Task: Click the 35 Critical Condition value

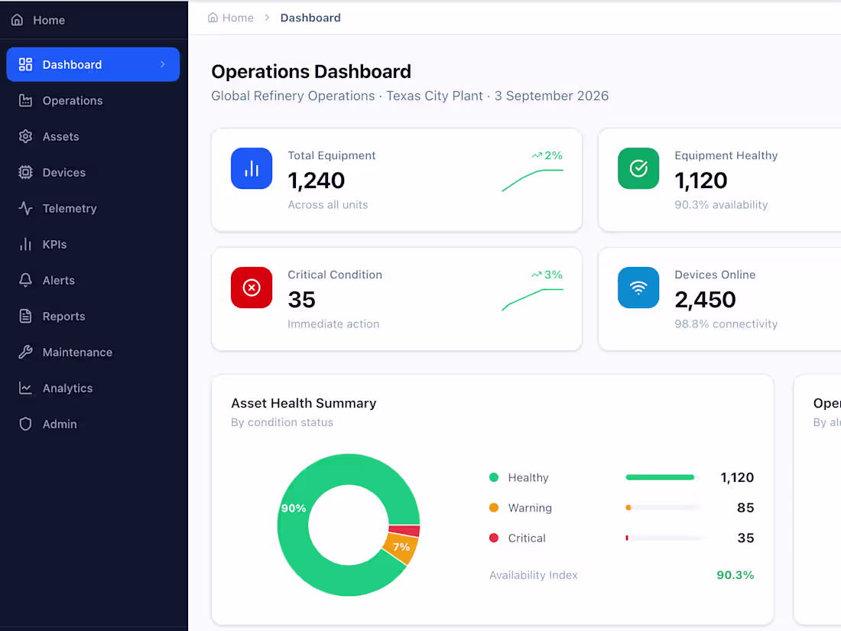Action: coord(301,300)
